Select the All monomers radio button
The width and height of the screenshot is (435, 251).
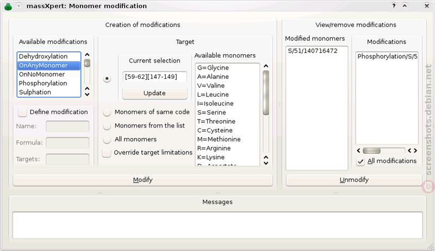(107, 140)
